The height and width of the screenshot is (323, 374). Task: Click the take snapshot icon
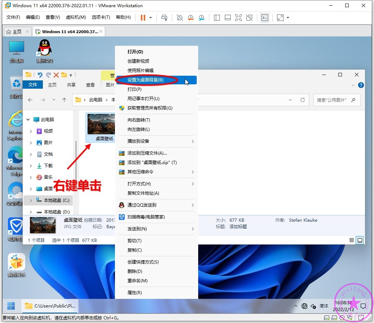click(179, 18)
